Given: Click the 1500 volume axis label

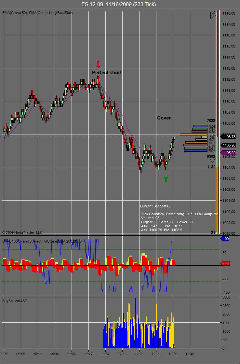Looking at the screenshot, I should coord(226,323).
